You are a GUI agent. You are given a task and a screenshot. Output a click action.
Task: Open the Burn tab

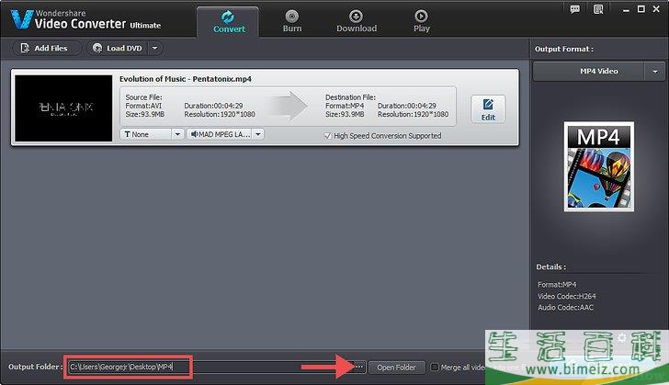[292, 22]
